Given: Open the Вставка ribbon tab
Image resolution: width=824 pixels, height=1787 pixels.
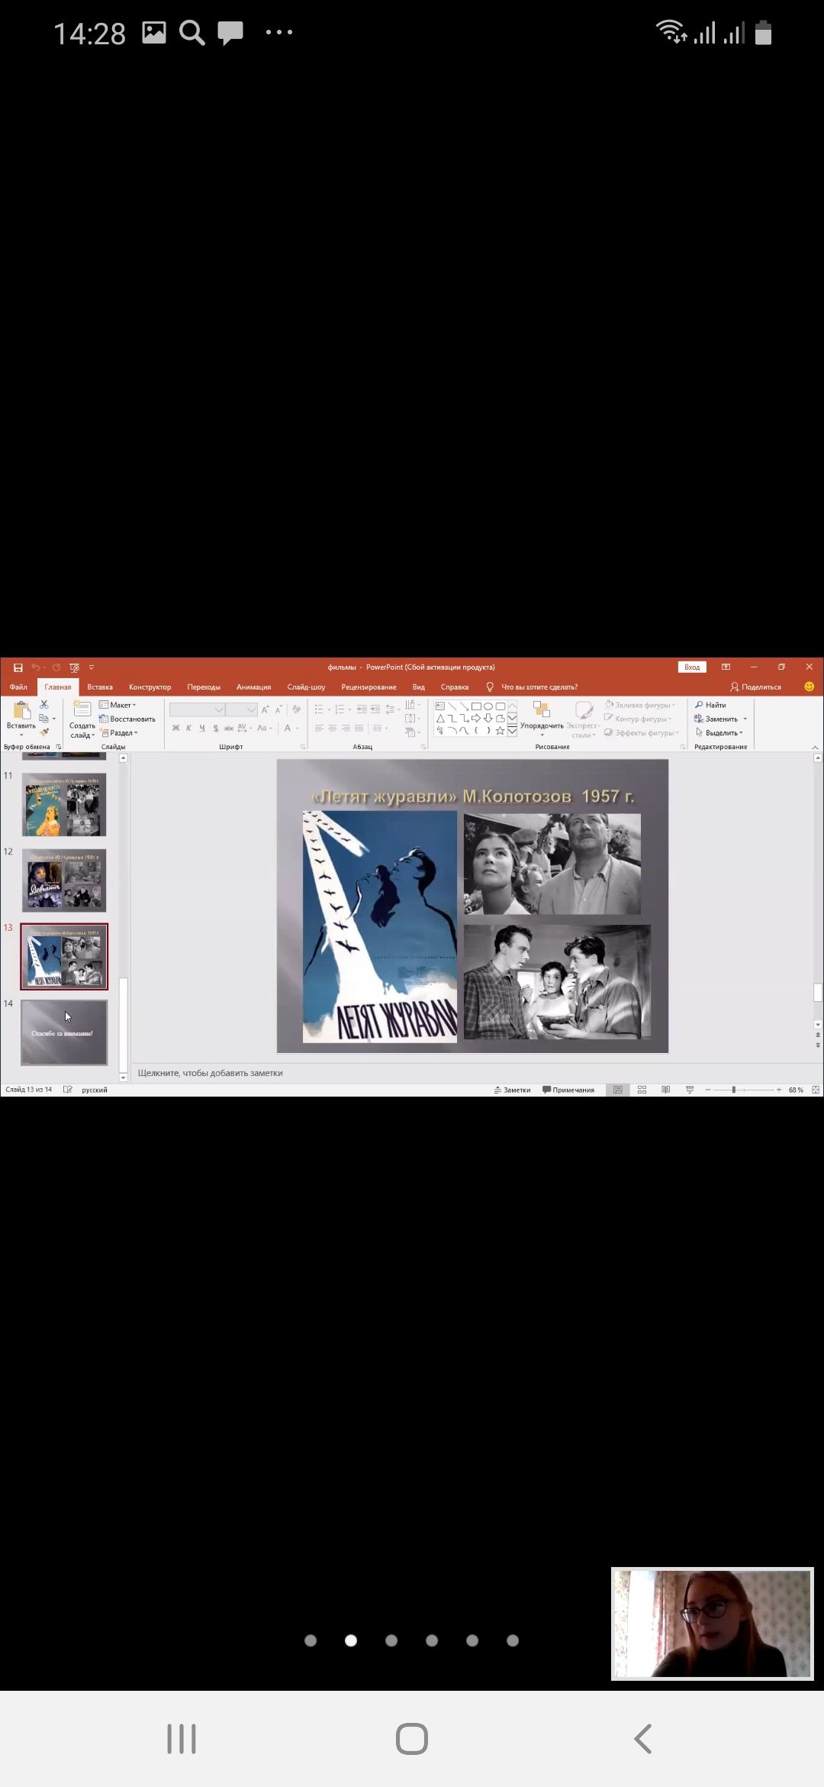Looking at the screenshot, I should pyautogui.click(x=100, y=687).
